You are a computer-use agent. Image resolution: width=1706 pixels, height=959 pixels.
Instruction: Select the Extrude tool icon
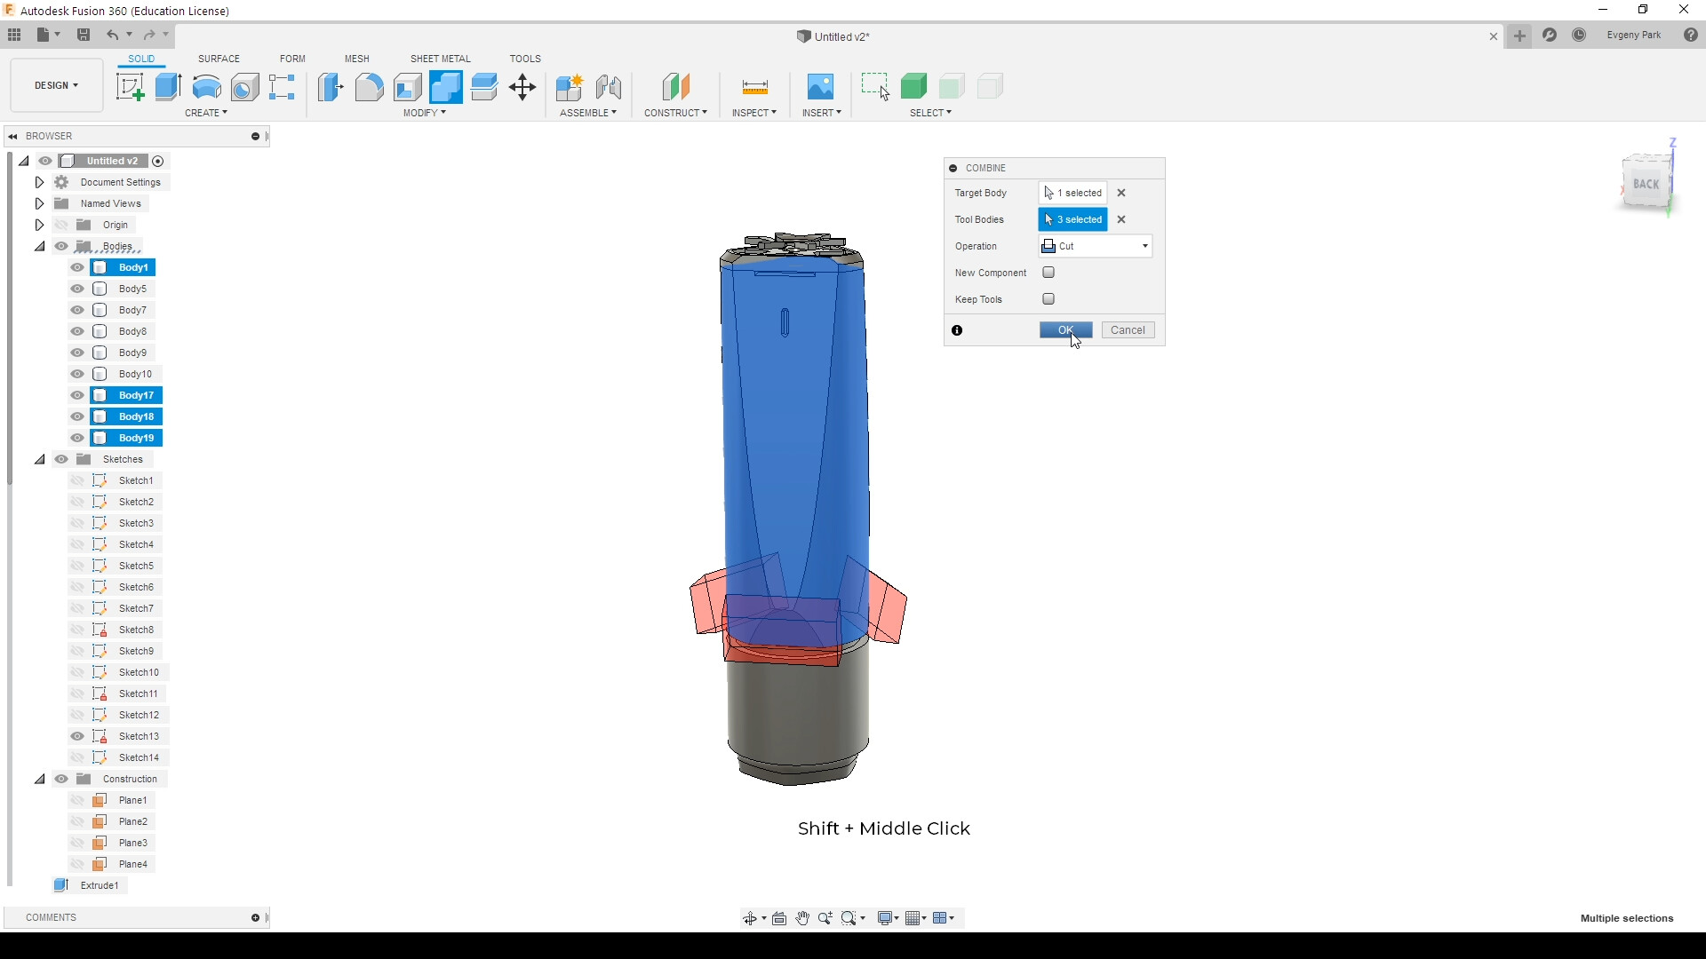pyautogui.click(x=168, y=87)
